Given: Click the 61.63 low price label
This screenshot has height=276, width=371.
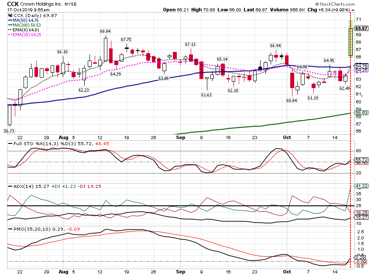Looking at the screenshot, I should (206, 95).
